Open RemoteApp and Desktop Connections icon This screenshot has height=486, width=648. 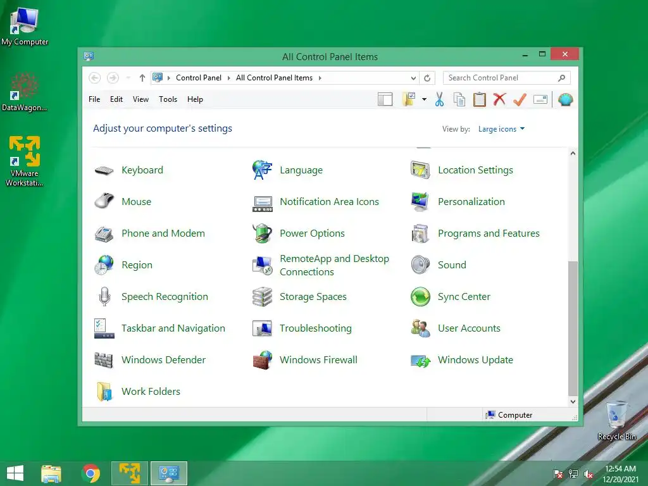[x=262, y=265]
